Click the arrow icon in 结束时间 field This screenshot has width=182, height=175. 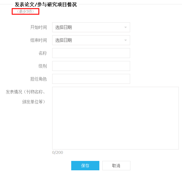click(125, 40)
